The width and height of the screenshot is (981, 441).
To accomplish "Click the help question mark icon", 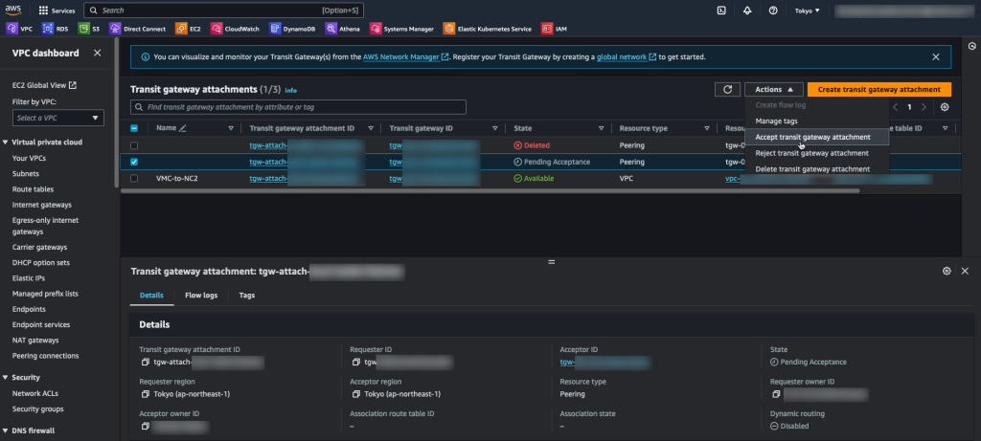I will (772, 11).
